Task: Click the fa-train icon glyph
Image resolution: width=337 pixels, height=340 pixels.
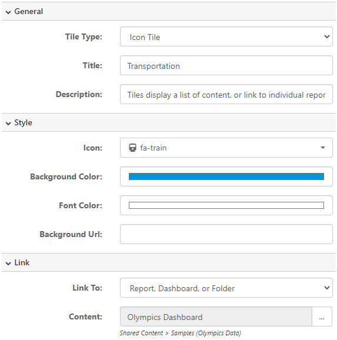Action: pyautogui.click(x=132, y=148)
